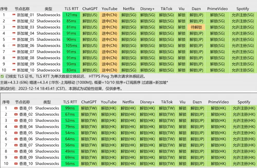Click the Singapore flag icon beside 新加坡_07
257x168 pixels.
(14, 52)
